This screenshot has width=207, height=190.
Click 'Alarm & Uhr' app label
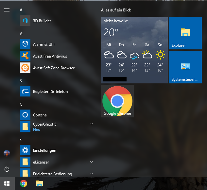(x=44, y=44)
